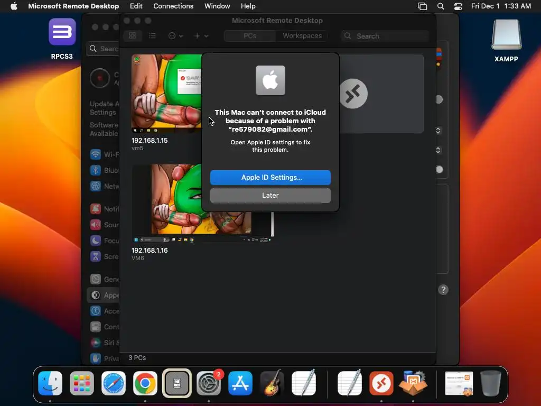This screenshot has height=406, width=541.
Task: Select the PCs tab
Action: 250,36
